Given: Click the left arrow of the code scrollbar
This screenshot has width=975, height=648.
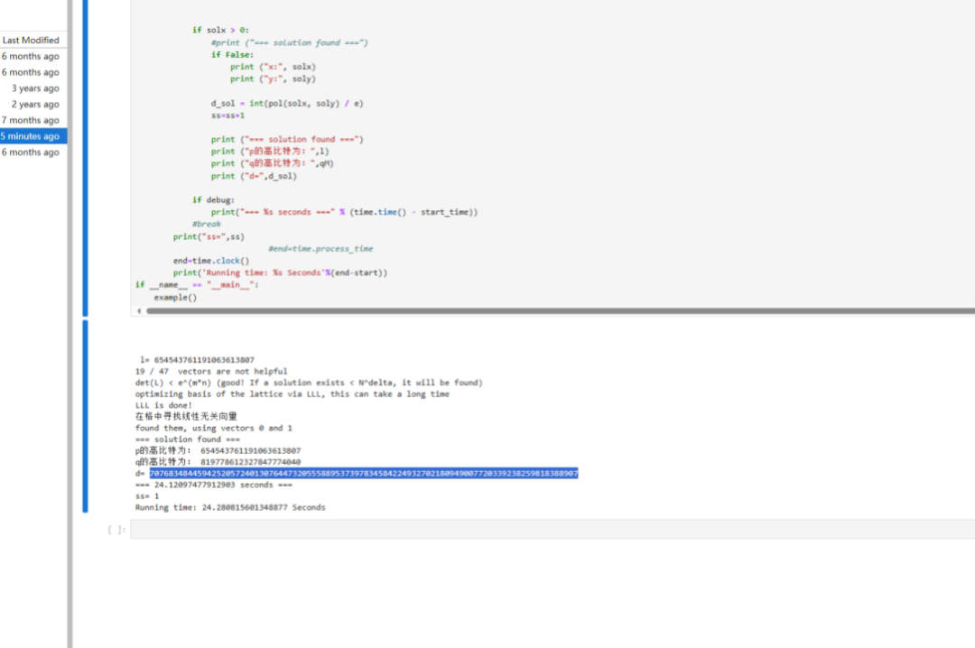Looking at the screenshot, I should (139, 310).
